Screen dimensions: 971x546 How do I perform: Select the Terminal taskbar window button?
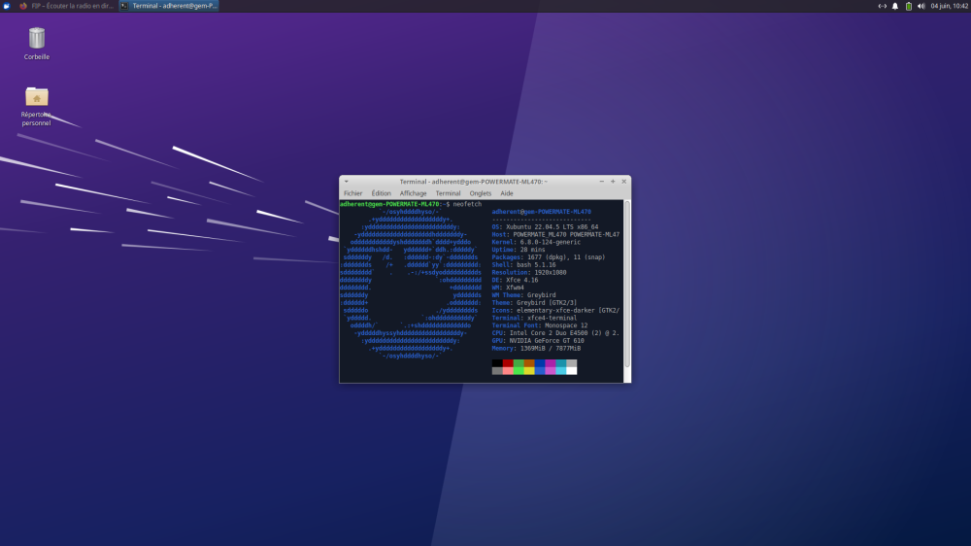coord(169,6)
